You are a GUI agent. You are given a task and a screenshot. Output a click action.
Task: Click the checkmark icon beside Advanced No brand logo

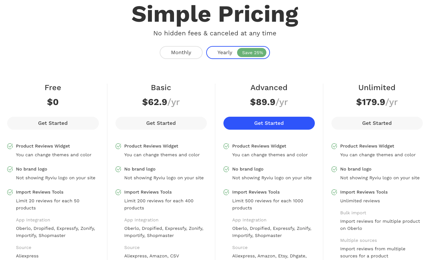pyautogui.click(x=226, y=169)
